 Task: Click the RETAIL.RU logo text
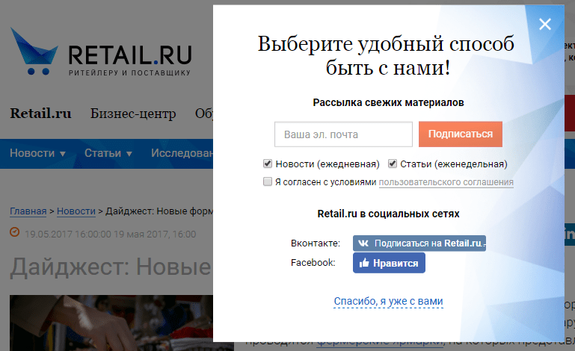point(130,55)
